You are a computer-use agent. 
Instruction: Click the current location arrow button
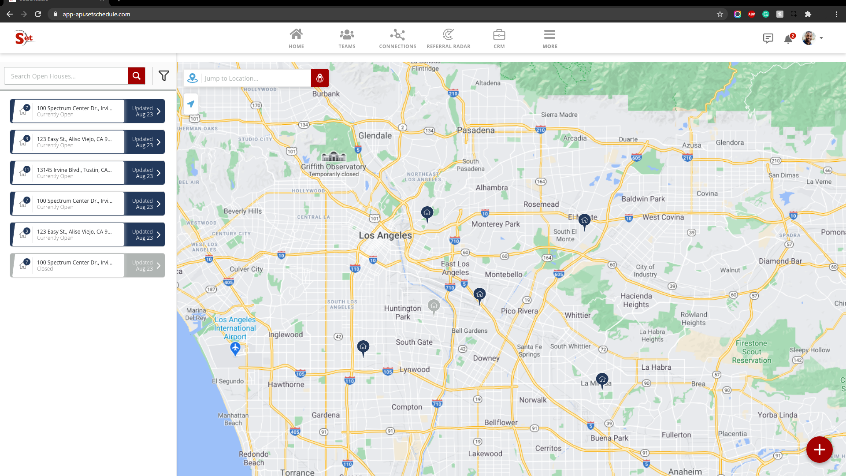(191, 104)
